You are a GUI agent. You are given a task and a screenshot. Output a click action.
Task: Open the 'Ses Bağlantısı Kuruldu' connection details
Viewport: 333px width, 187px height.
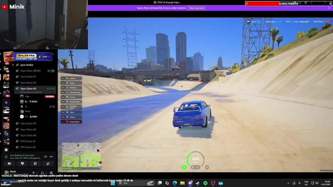[22, 155]
